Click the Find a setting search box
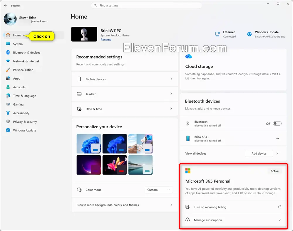The image size is (293, 231). coord(146,5)
